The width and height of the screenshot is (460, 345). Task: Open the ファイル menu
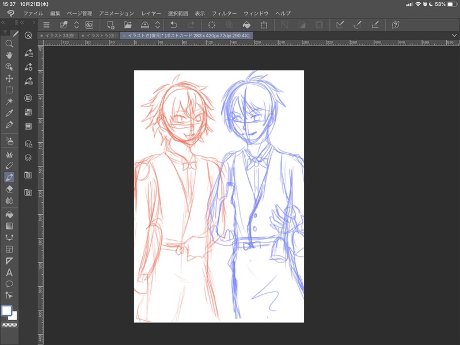33,13
